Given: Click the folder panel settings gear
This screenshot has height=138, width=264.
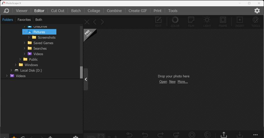Looking at the screenshot, I should 76,137.
